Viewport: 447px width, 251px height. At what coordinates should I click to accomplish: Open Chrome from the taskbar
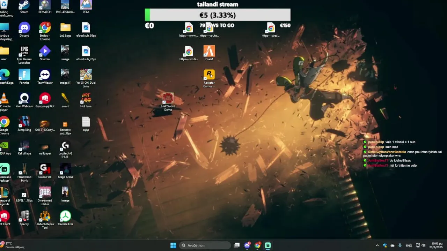(257, 245)
